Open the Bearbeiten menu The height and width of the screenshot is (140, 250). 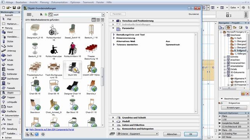pos(21,2)
